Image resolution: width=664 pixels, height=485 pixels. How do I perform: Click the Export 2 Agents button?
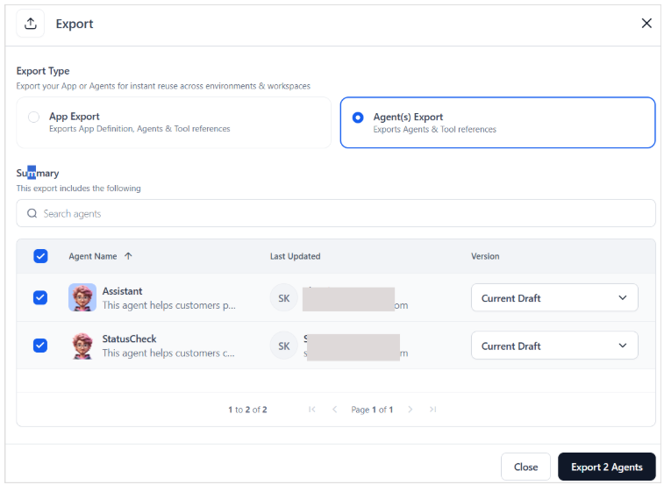pyautogui.click(x=606, y=467)
